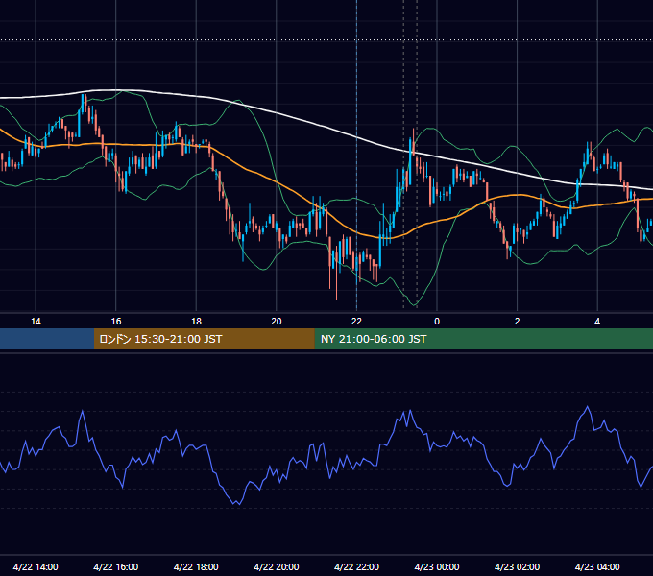The height and width of the screenshot is (576, 653).
Task: Click the 4/22 16:00 date label
Action: [116, 566]
